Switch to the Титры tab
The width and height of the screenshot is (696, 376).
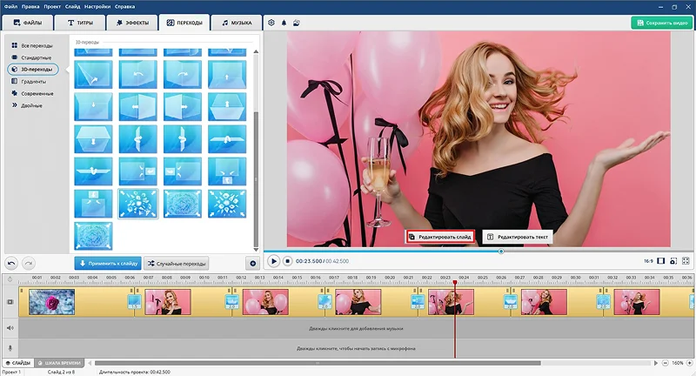coord(80,23)
